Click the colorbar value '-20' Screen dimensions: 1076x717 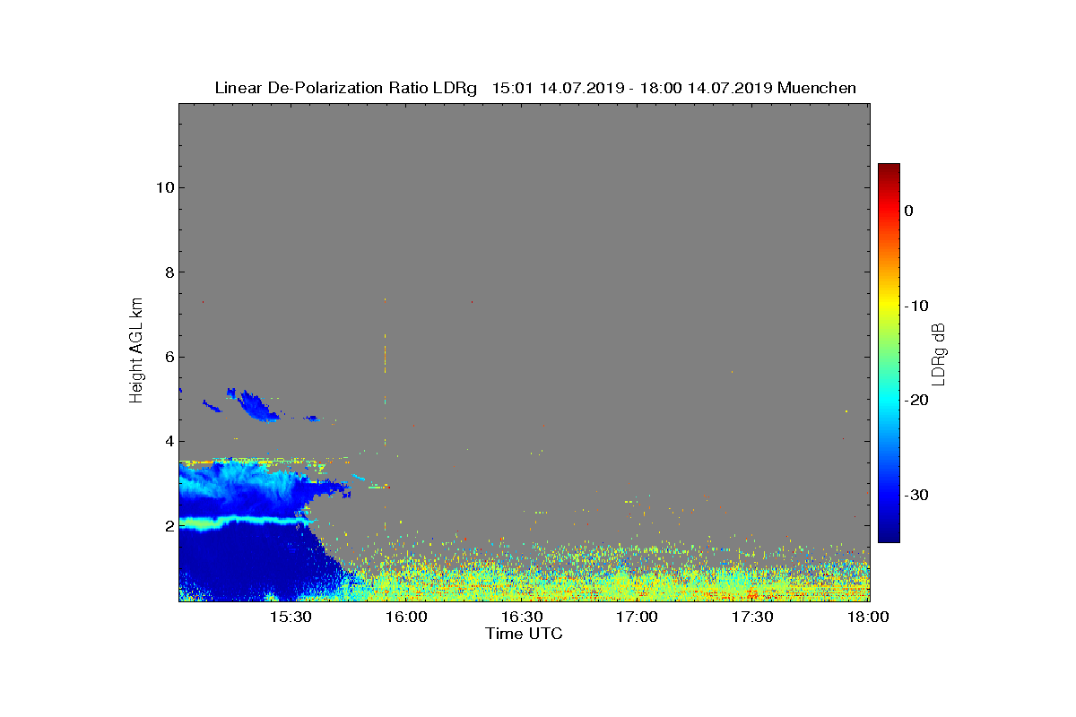point(915,401)
